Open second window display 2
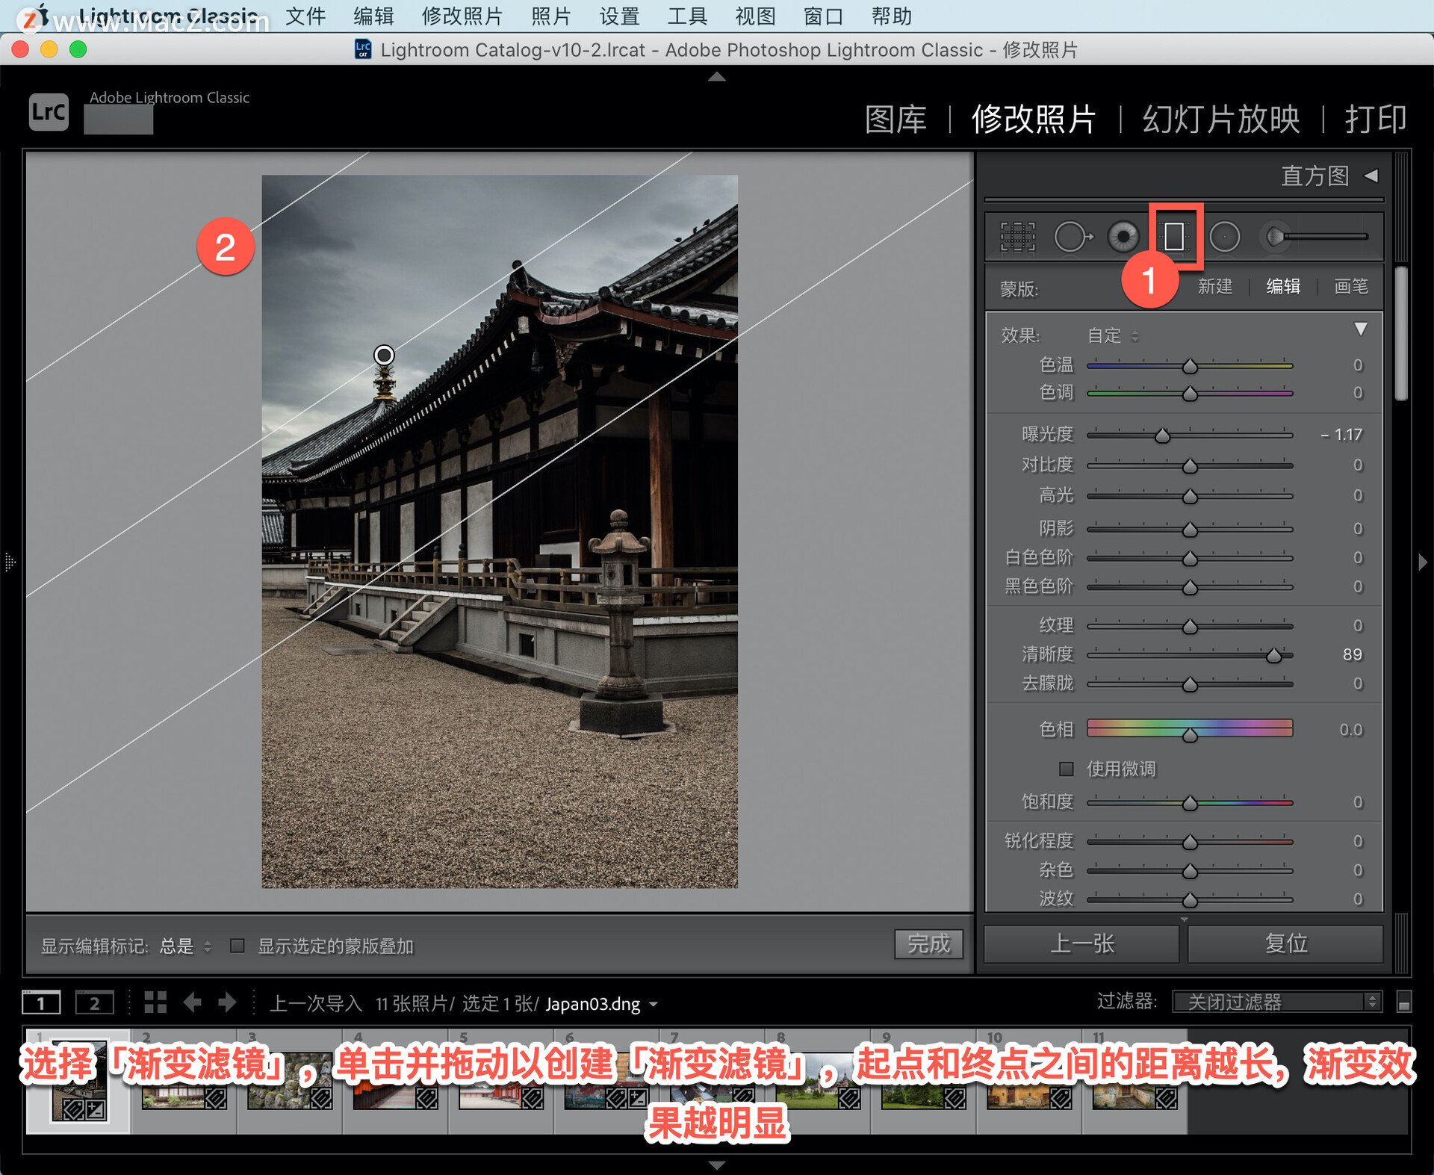This screenshot has width=1434, height=1175. click(94, 1002)
